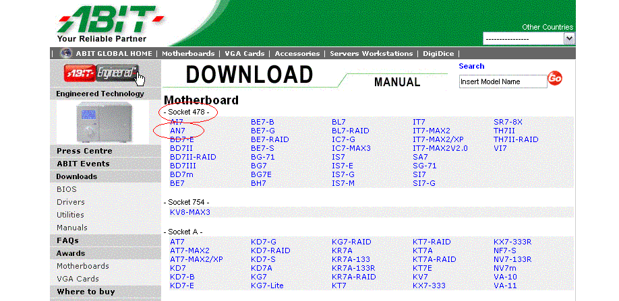Open the Accessories menu item

(297, 54)
